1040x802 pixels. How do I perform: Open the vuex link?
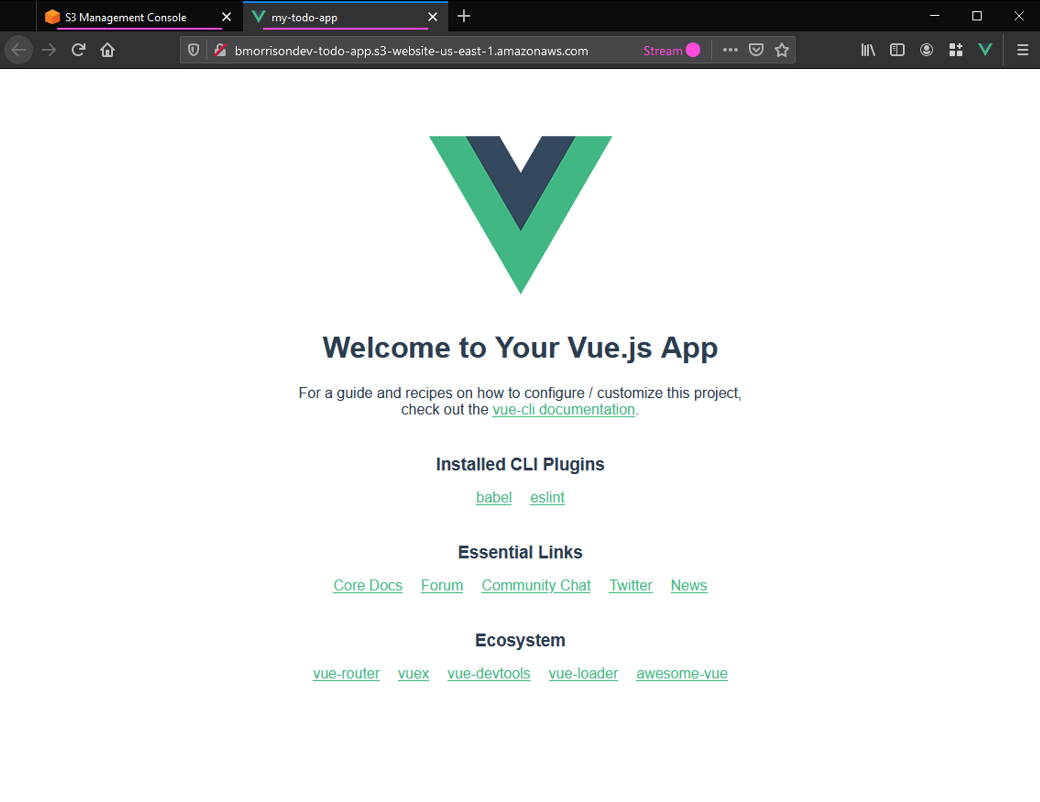coord(413,674)
